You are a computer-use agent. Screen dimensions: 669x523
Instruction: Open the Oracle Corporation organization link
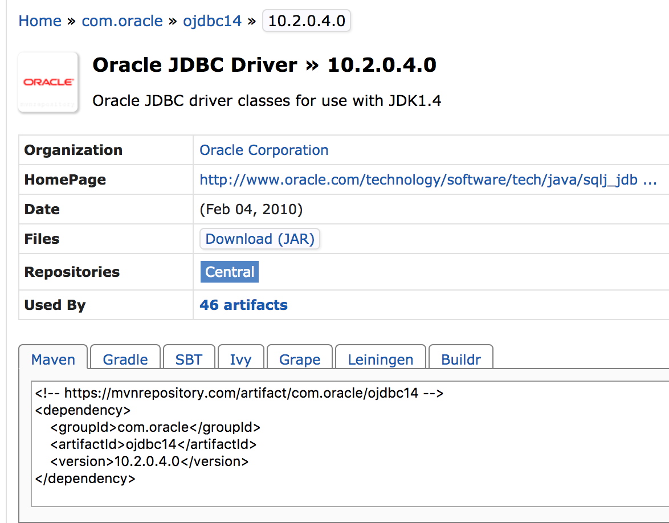(x=264, y=150)
